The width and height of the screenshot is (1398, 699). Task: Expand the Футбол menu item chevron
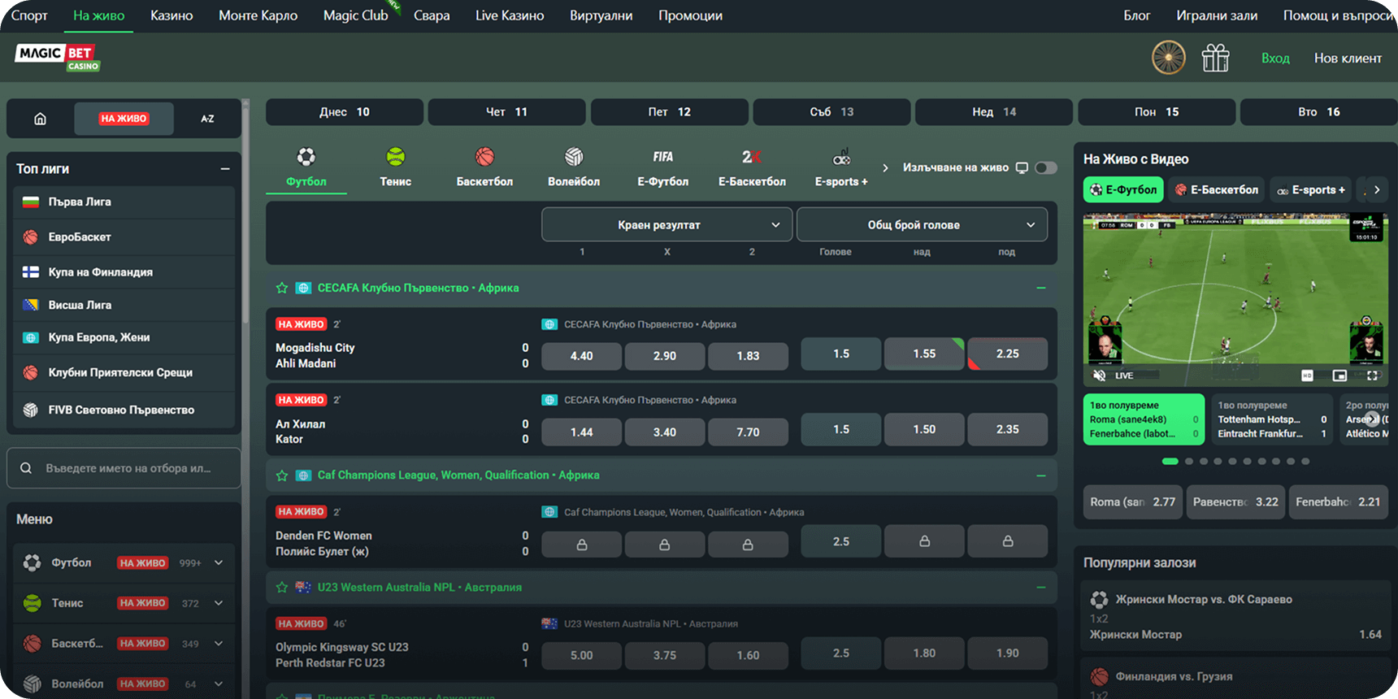(219, 562)
